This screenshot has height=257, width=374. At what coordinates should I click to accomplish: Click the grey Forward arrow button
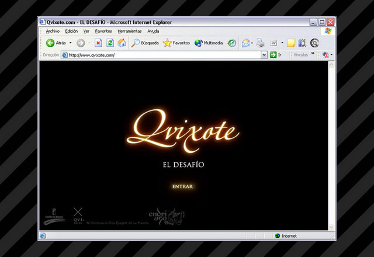(x=81, y=43)
